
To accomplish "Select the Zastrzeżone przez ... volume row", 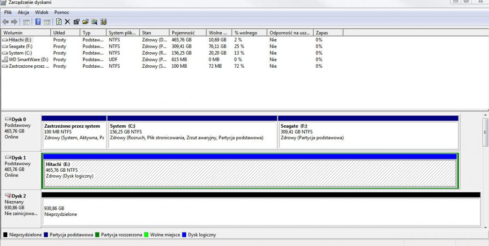I will (x=172, y=66).
